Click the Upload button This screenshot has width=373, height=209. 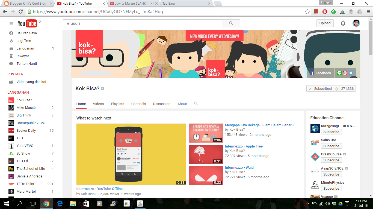(x=325, y=23)
